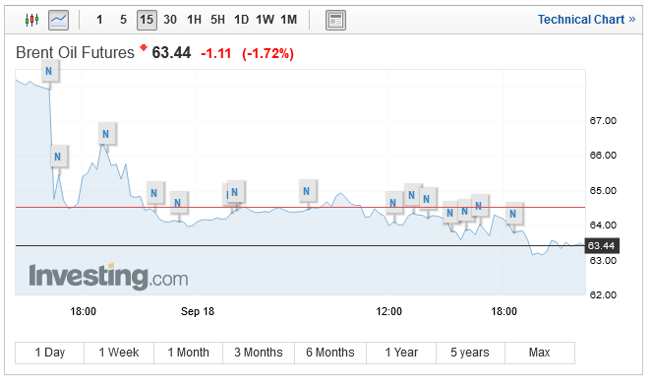Image resolution: width=654 pixels, height=388 pixels.
Task: Set interval to 1 minute
Action: coord(99,20)
